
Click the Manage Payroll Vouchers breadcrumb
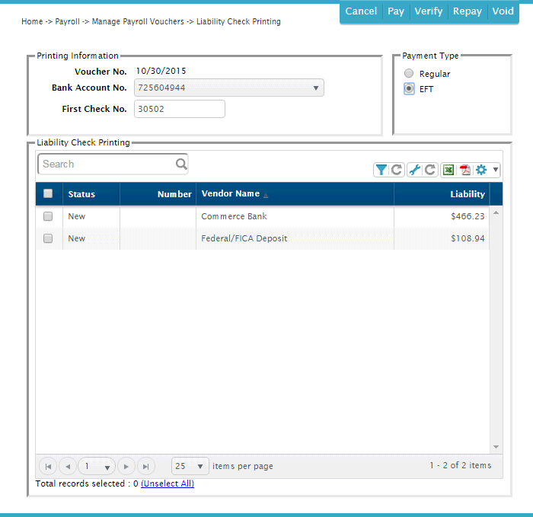pyautogui.click(x=138, y=22)
